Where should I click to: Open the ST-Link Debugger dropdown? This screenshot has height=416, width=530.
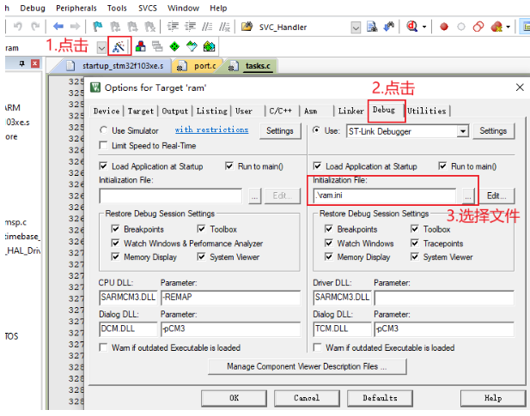tap(463, 131)
